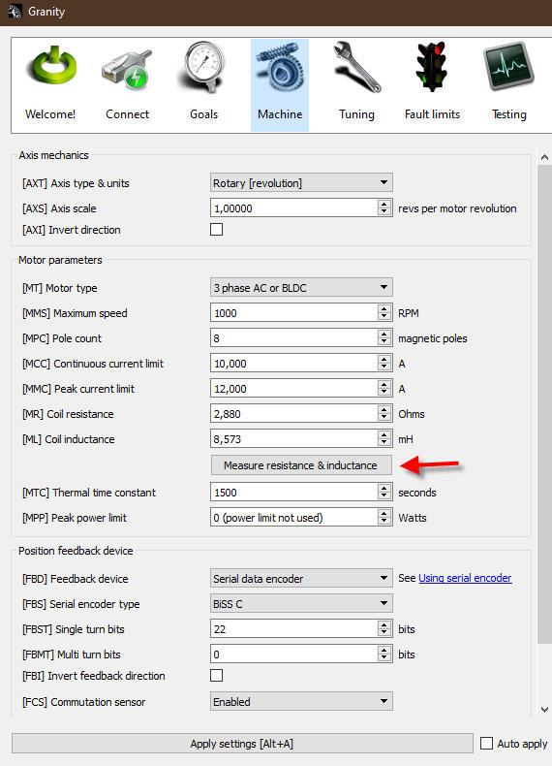
Task: Open the Testing monitor icon
Action: (x=509, y=67)
